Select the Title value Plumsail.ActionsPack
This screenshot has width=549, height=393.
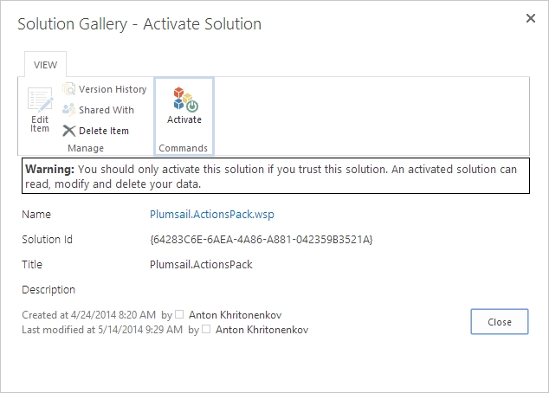pyautogui.click(x=201, y=265)
